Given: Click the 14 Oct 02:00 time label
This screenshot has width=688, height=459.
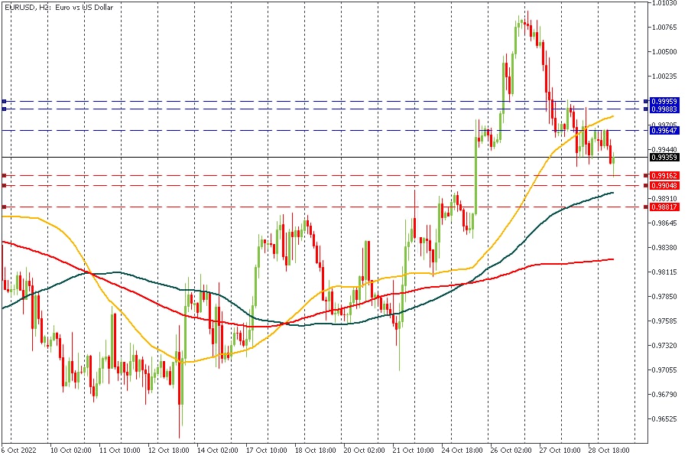Looking at the screenshot, I should 218,451.
